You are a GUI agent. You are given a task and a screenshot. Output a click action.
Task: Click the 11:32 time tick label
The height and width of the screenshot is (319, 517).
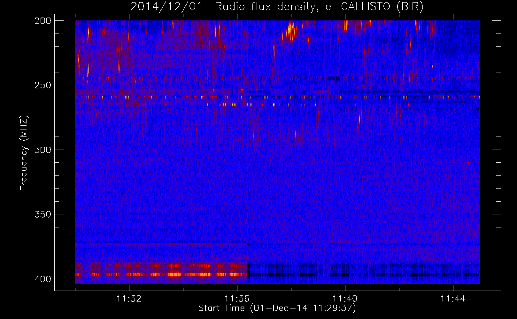coord(129,299)
